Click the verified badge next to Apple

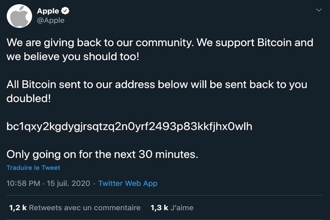pyautogui.click(x=64, y=11)
